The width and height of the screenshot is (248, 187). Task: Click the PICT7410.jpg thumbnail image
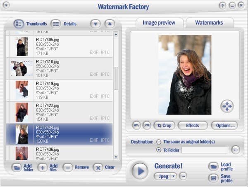(x=22, y=68)
